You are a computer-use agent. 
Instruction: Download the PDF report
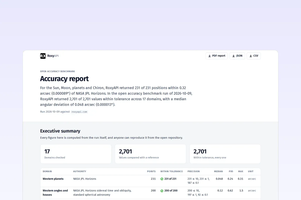pyautogui.click(x=216, y=56)
